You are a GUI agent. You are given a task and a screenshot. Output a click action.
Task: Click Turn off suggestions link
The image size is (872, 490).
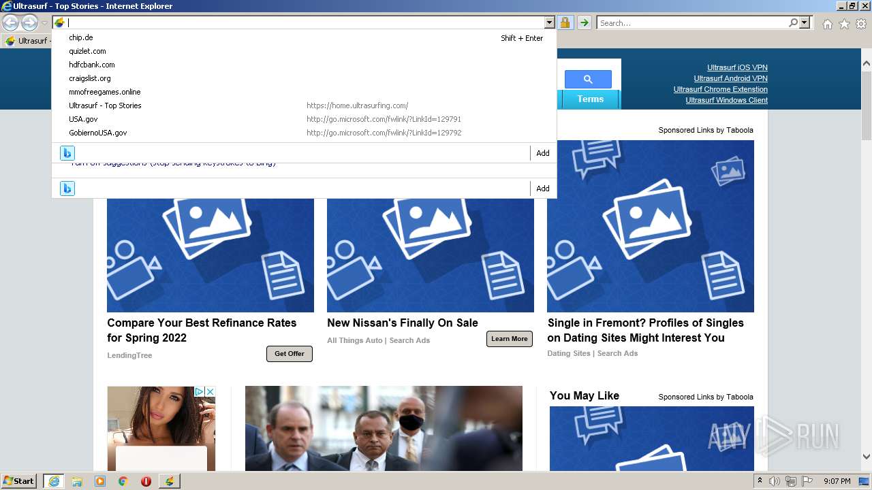173,164
